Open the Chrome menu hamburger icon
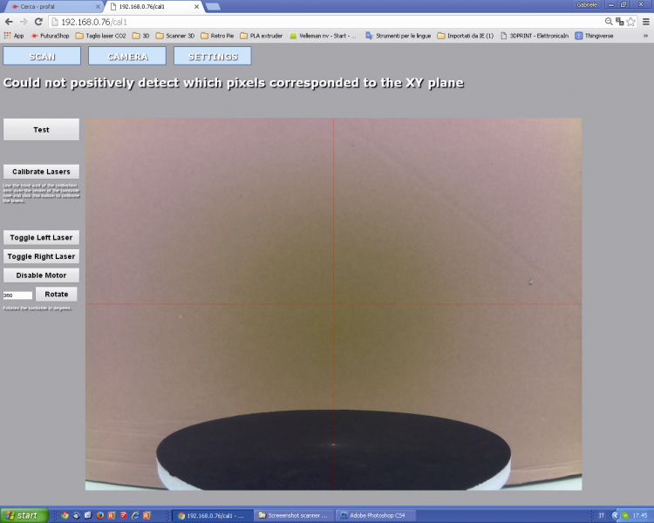654x523 pixels. point(645,22)
